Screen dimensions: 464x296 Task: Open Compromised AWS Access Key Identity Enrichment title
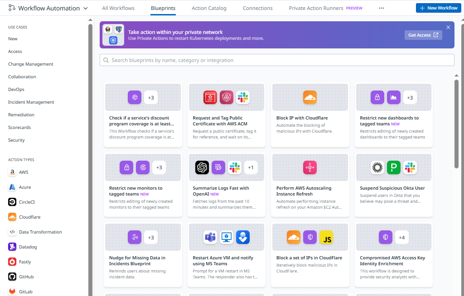click(392, 261)
